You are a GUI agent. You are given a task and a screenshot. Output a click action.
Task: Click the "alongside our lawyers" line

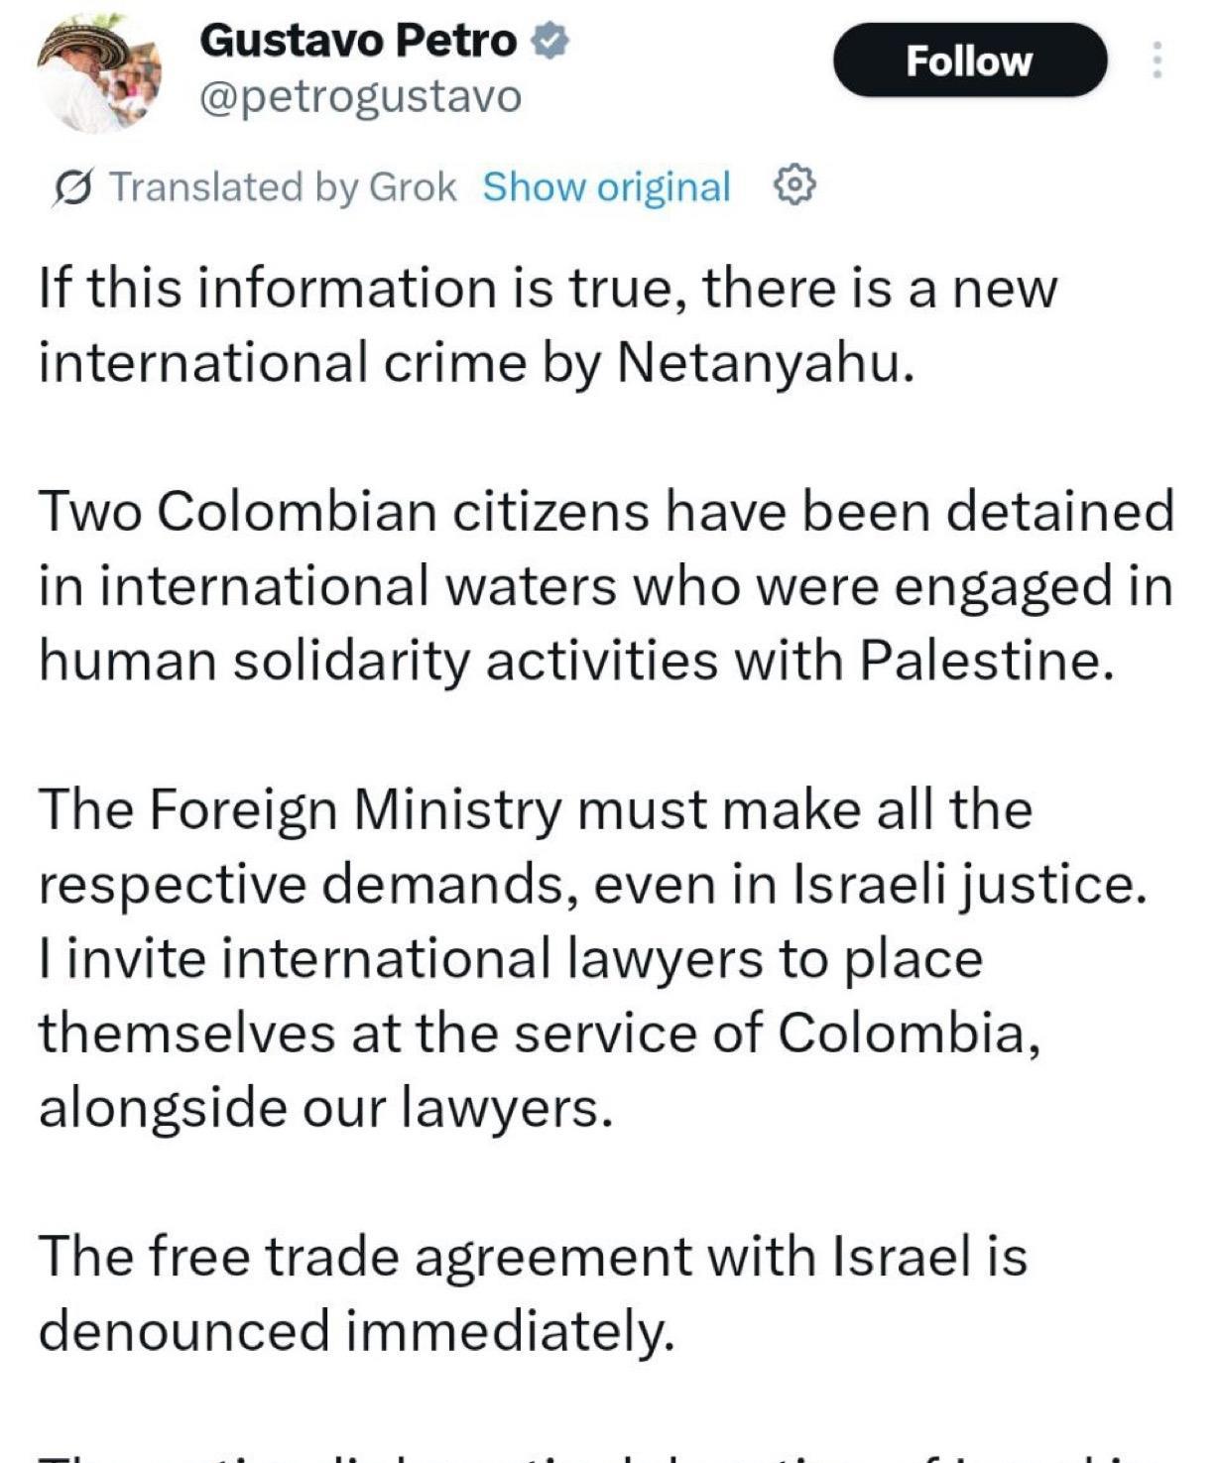coord(322,1108)
